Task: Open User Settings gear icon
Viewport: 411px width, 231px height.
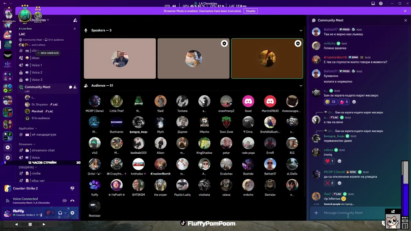Action: pos(72,213)
